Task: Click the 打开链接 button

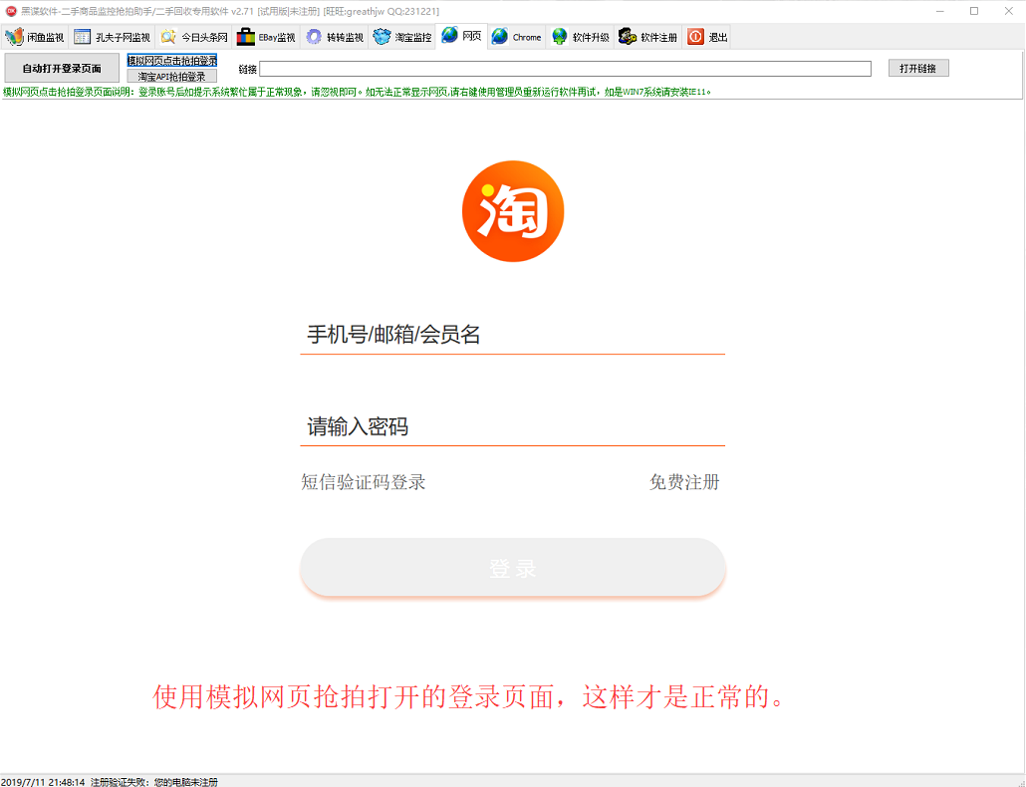Action: pyautogui.click(x=918, y=68)
